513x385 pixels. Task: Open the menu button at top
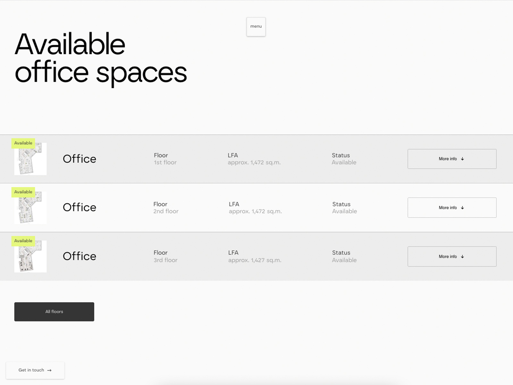(x=256, y=27)
